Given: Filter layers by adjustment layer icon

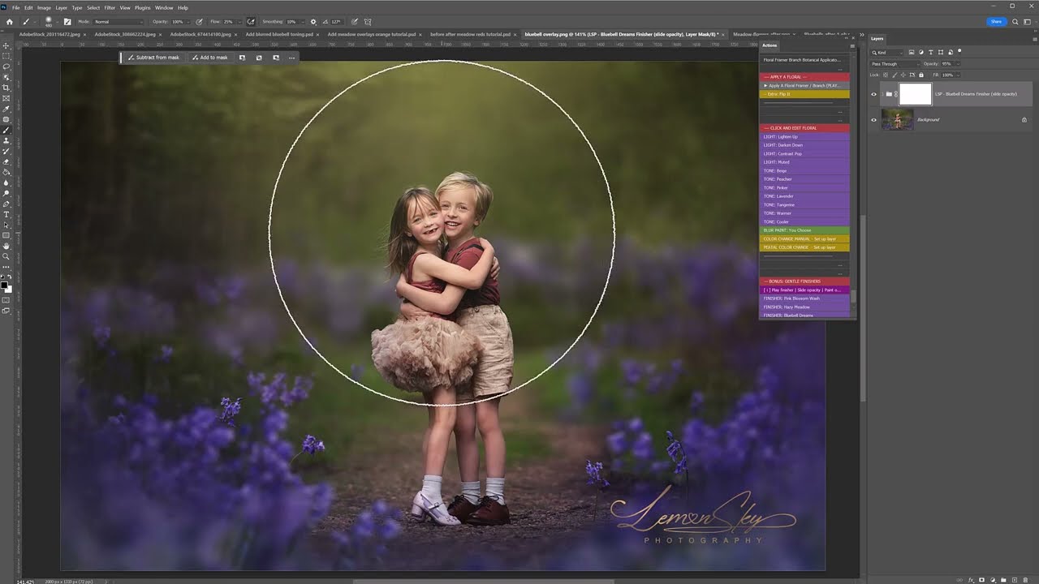Looking at the screenshot, I should point(921,52).
